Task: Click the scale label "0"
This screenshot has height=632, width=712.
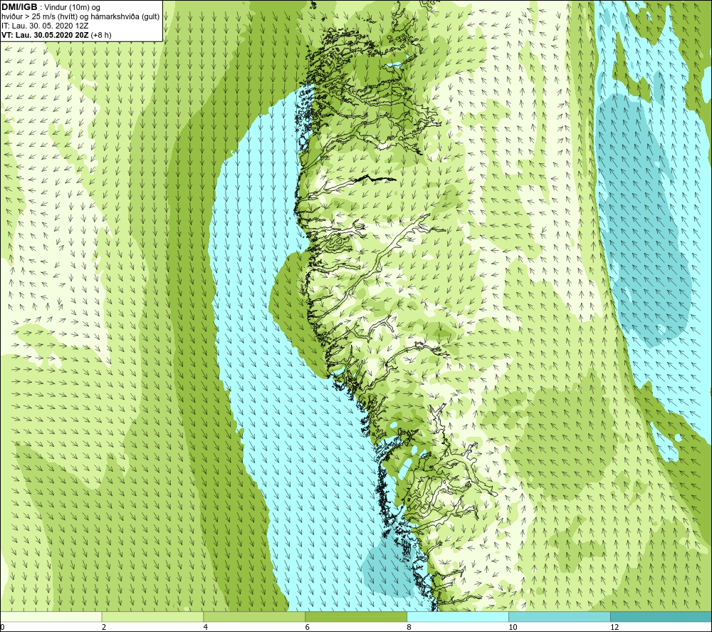Action: tap(2, 627)
